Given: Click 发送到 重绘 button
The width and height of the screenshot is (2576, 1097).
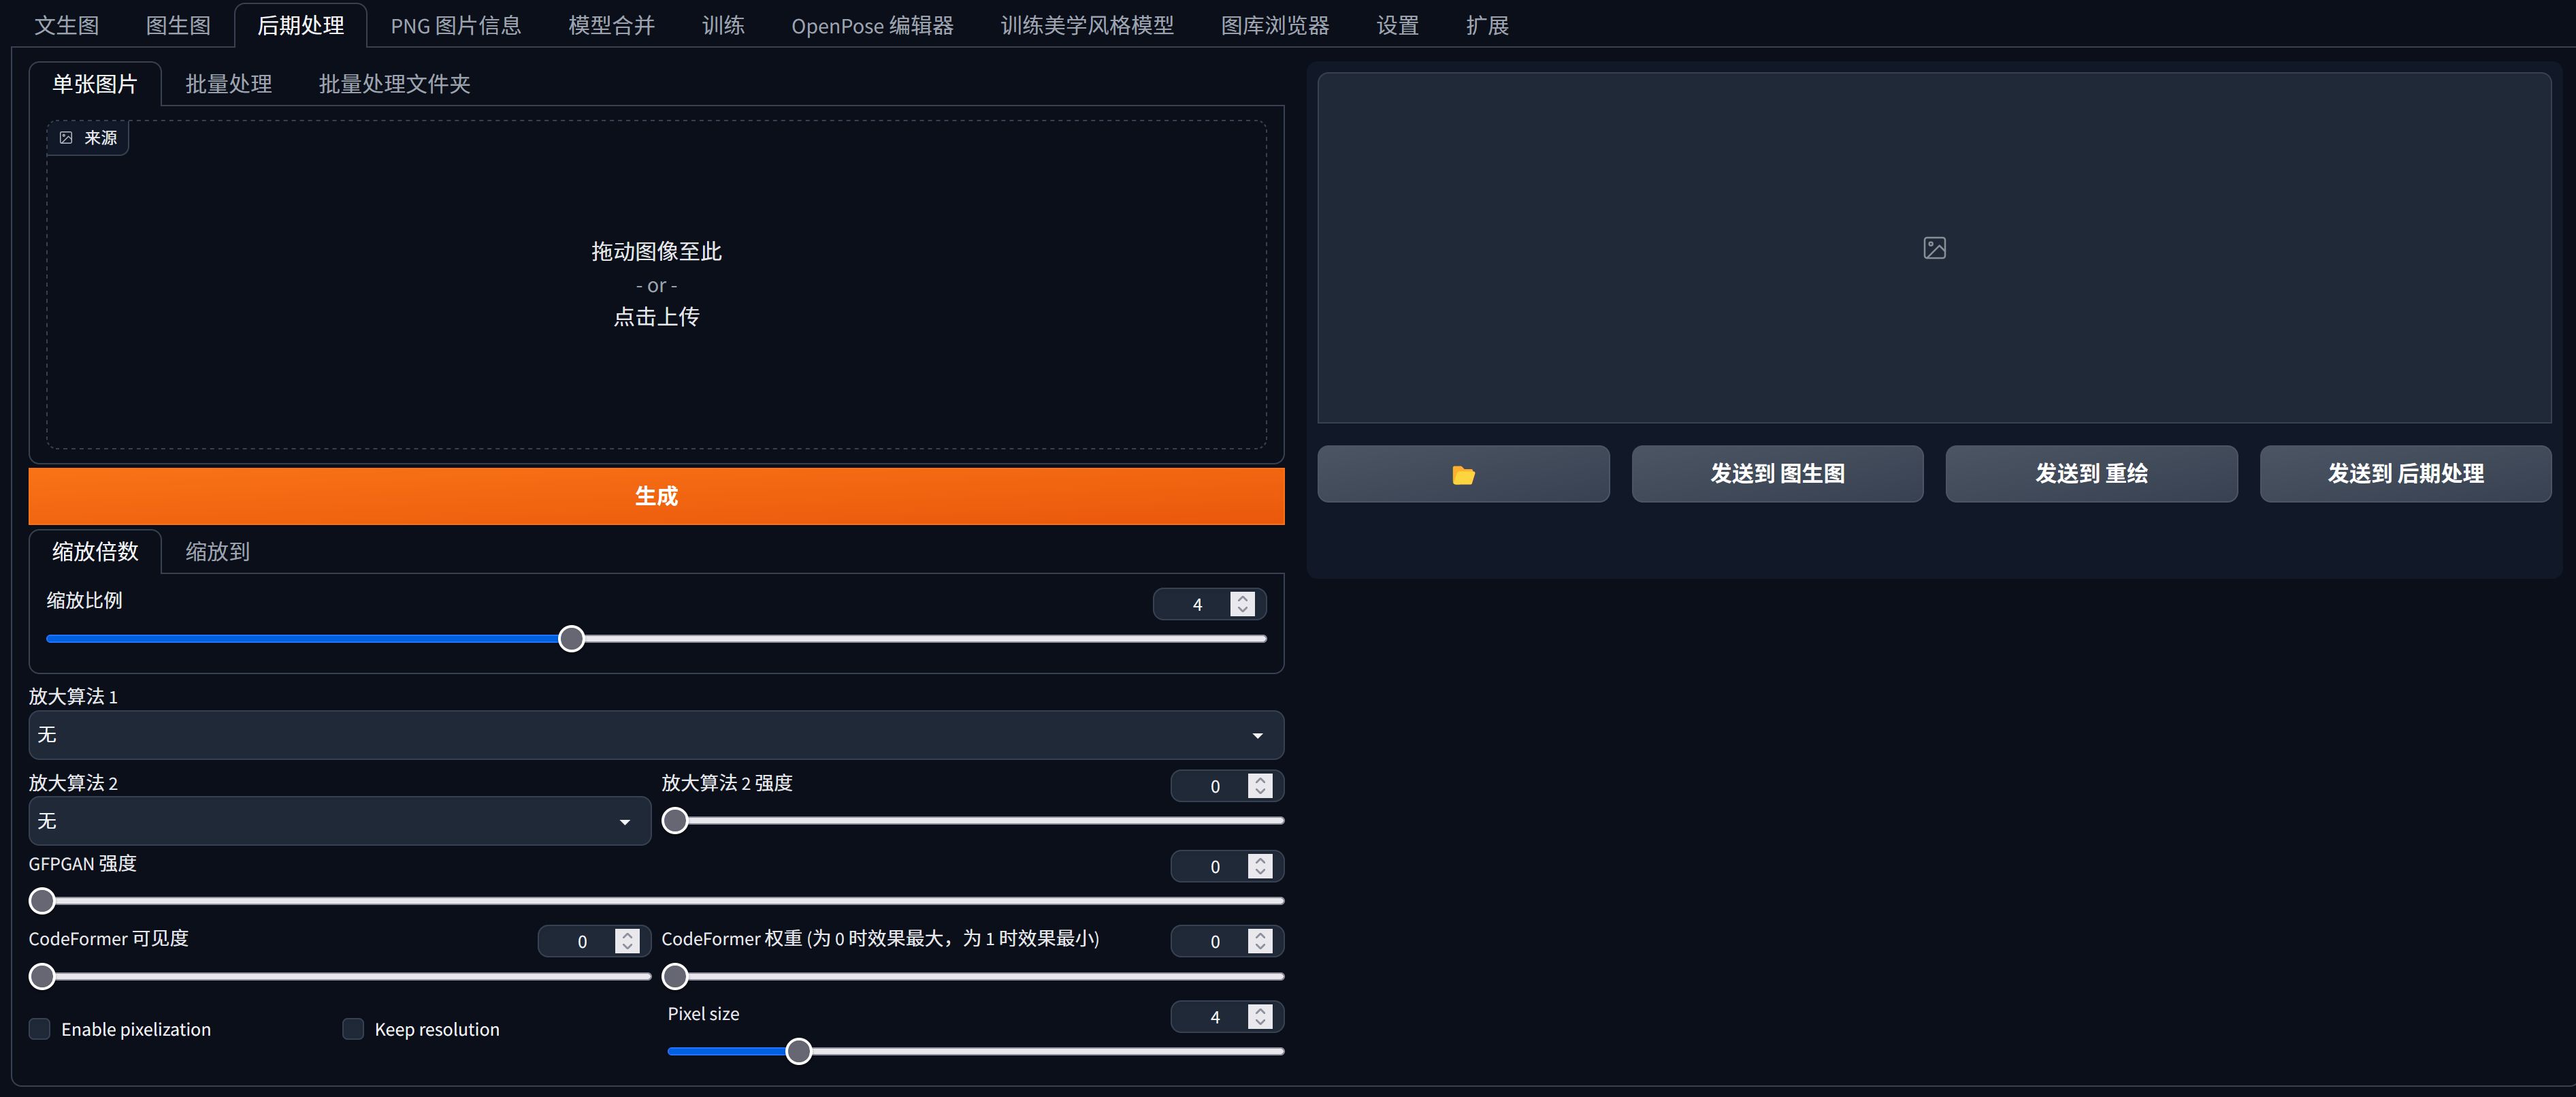Looking at the screenshot, I should (x=2091, y=475).
